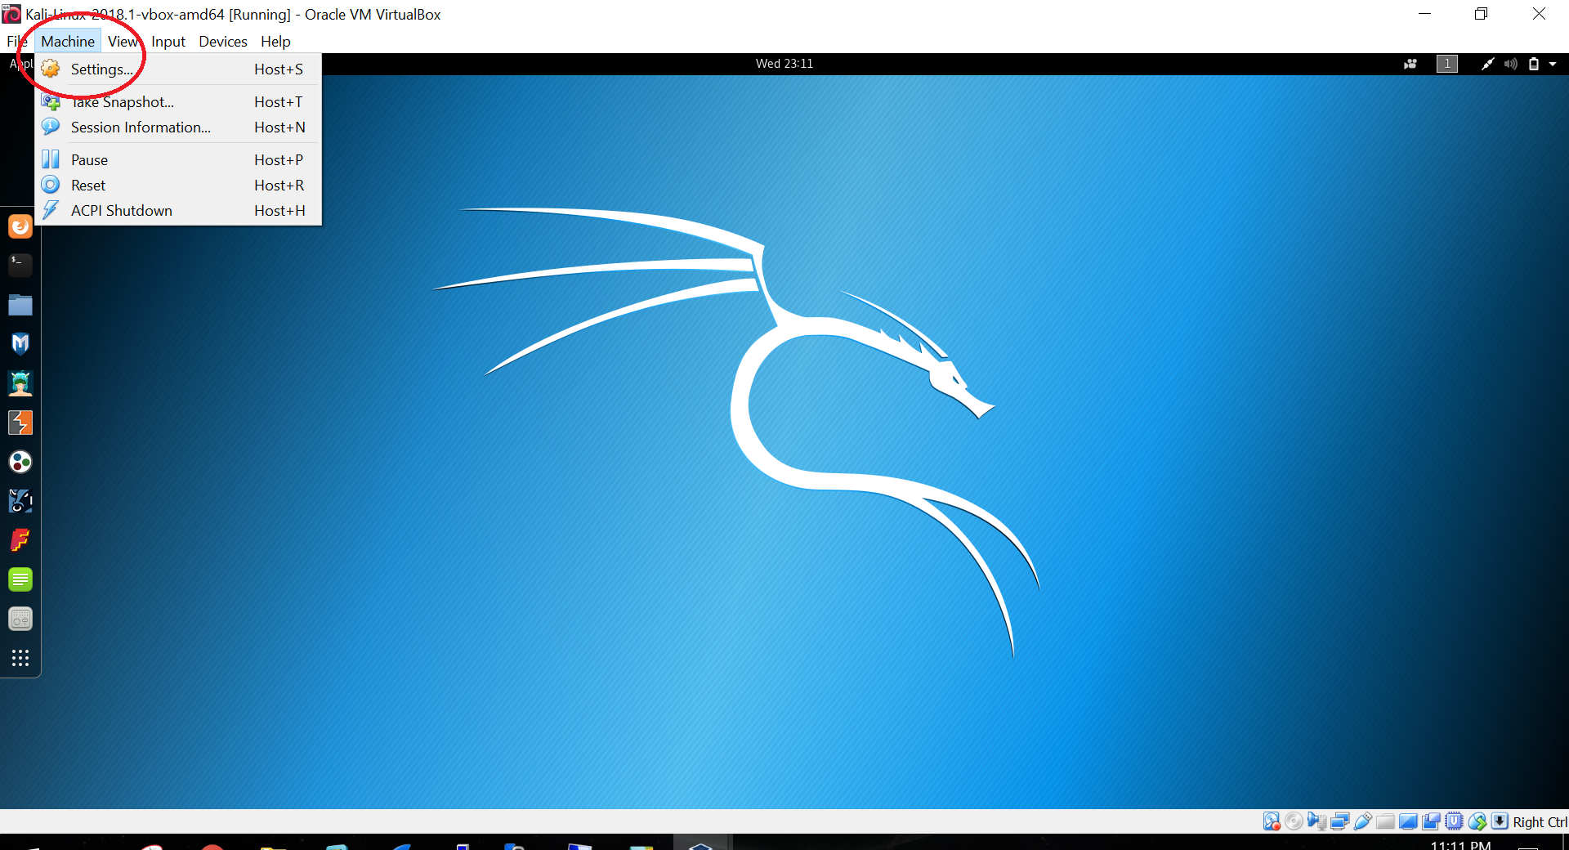Click the network adapters status icon
This screenshot has width=1569, height=850.
(x=1339, y=821)
